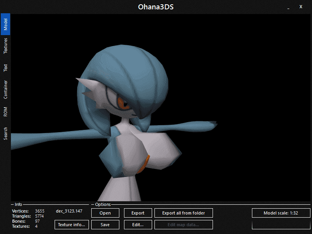Click the disabled Edit map data... button
The width and height of the screenshot is (312, 234).
[183, 225]
